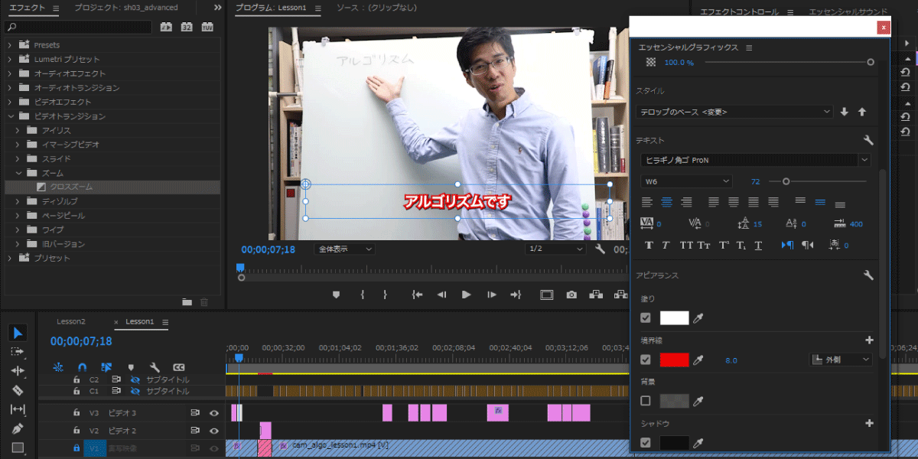This screenshot has width=918, height=459.
Task: Mark Out point in Program monitor
Action: click(385, 295)
